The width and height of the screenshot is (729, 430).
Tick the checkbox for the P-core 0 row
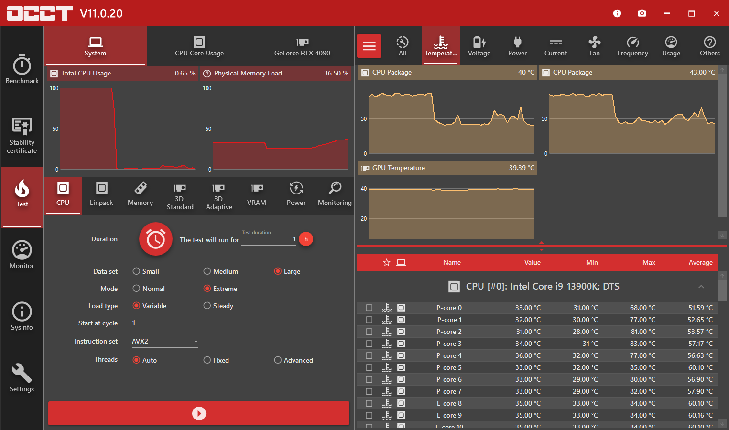(369, 308)
